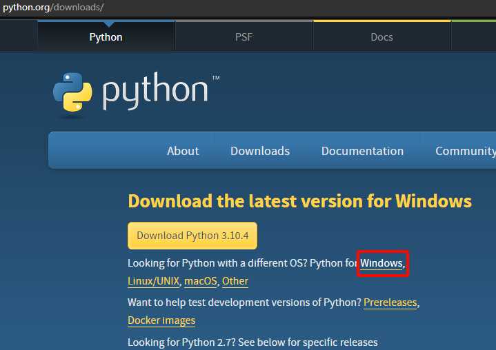Screen dimensions: 496x350
Task: Follow the macOS link
Action: pyautogui.click(x=201, y=281)
